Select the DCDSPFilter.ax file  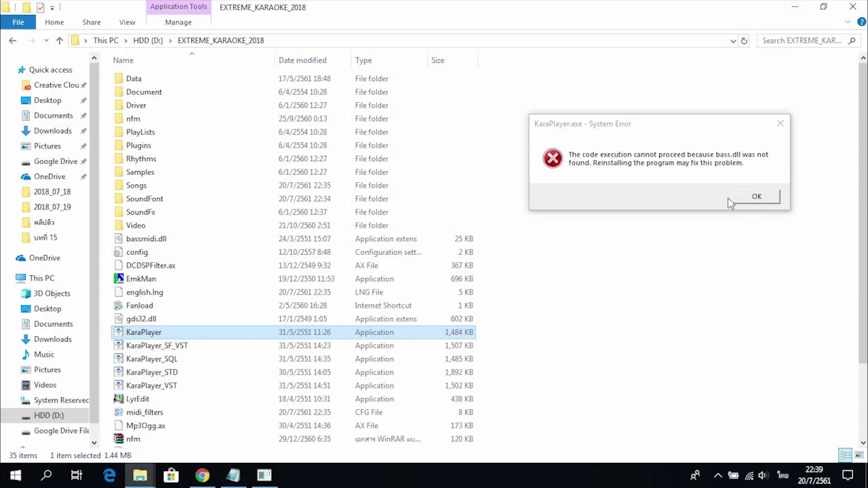[151, 266]
